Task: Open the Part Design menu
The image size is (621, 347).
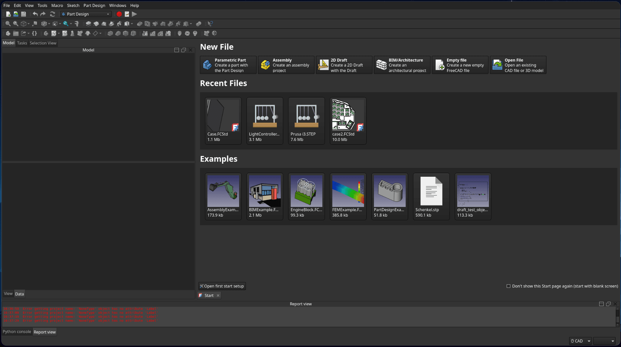Action: point(94,5)
